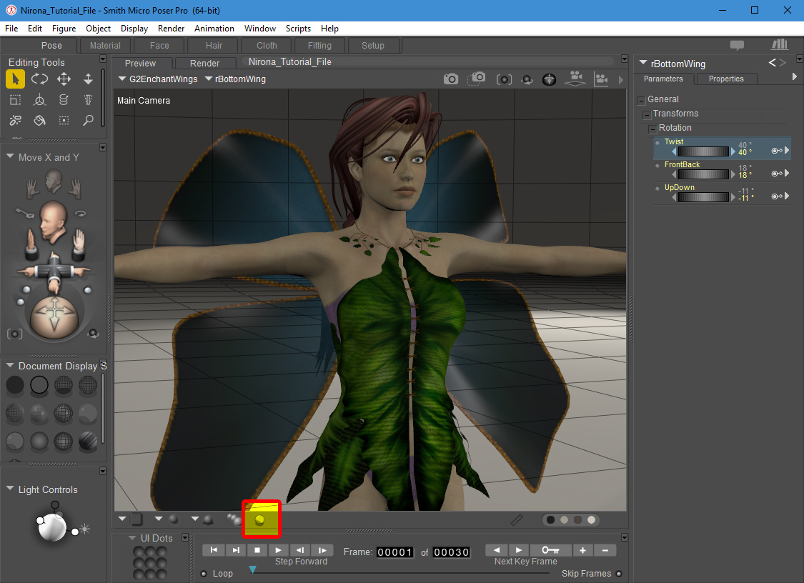The image size is (804, 583).
Task: Switch to the Material room tab
Action: coord(105,46)
